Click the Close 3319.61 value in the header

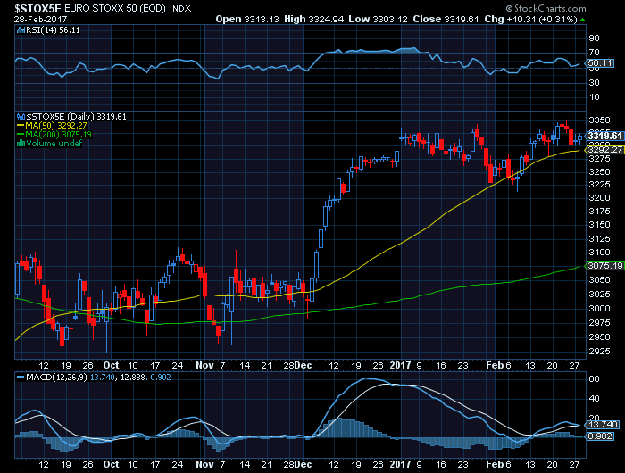pyautogui.click(x=446, y=19)
